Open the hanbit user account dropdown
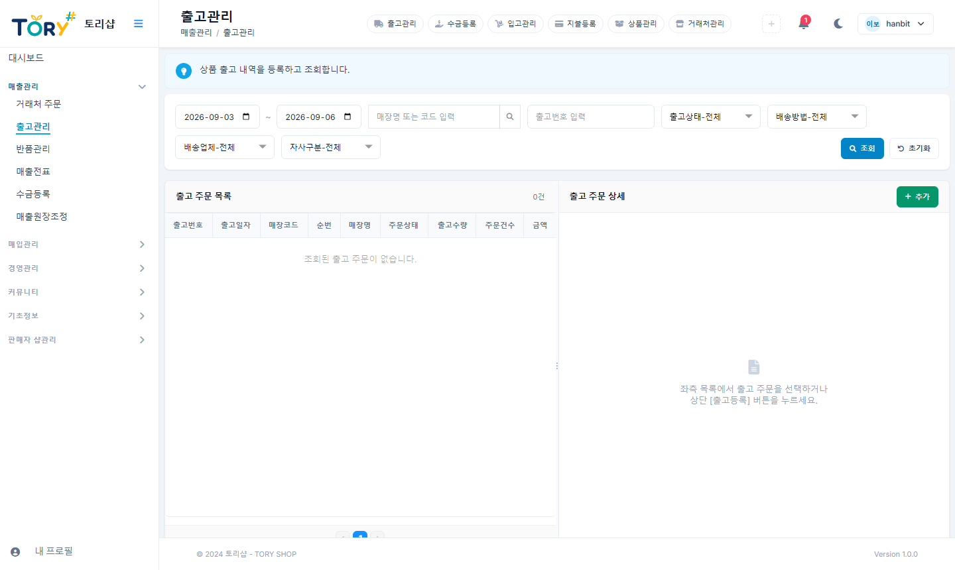Screen dimensions: 955x570 tap(895, 24)
